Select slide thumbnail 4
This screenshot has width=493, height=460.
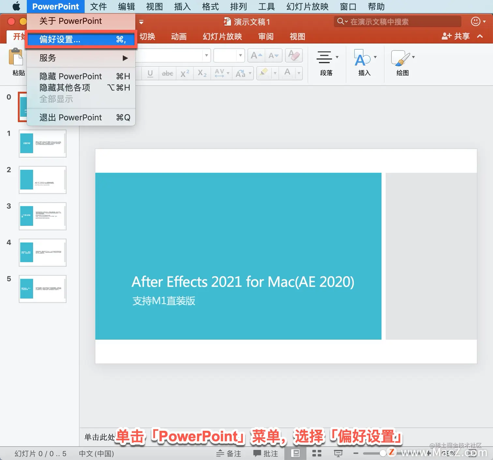click(x=42, y=252)
